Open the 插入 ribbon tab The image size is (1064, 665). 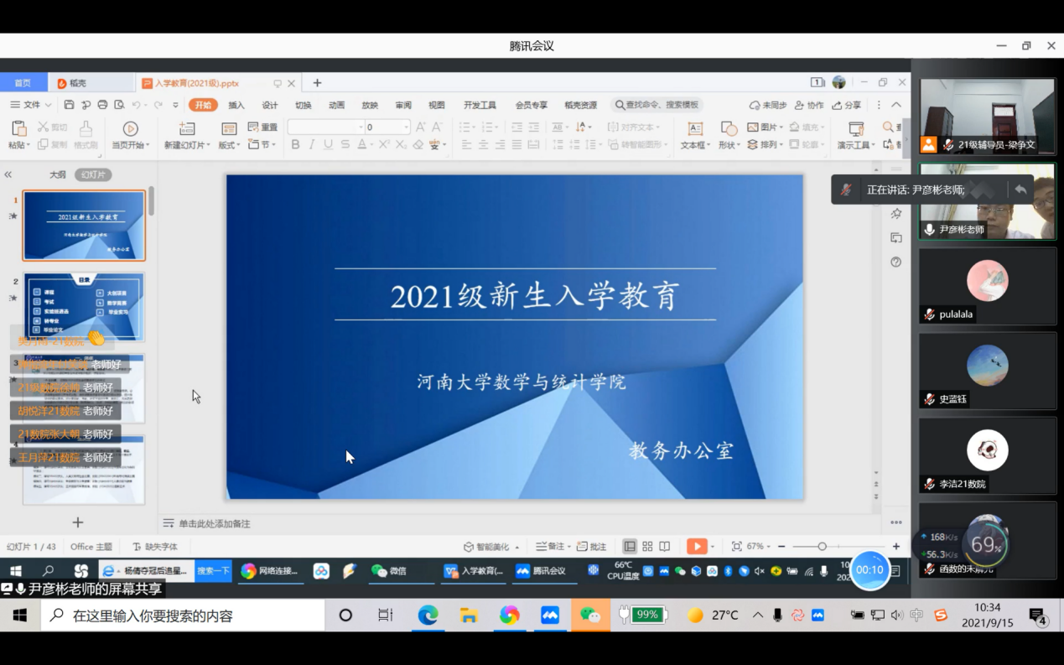pos(236,105)
